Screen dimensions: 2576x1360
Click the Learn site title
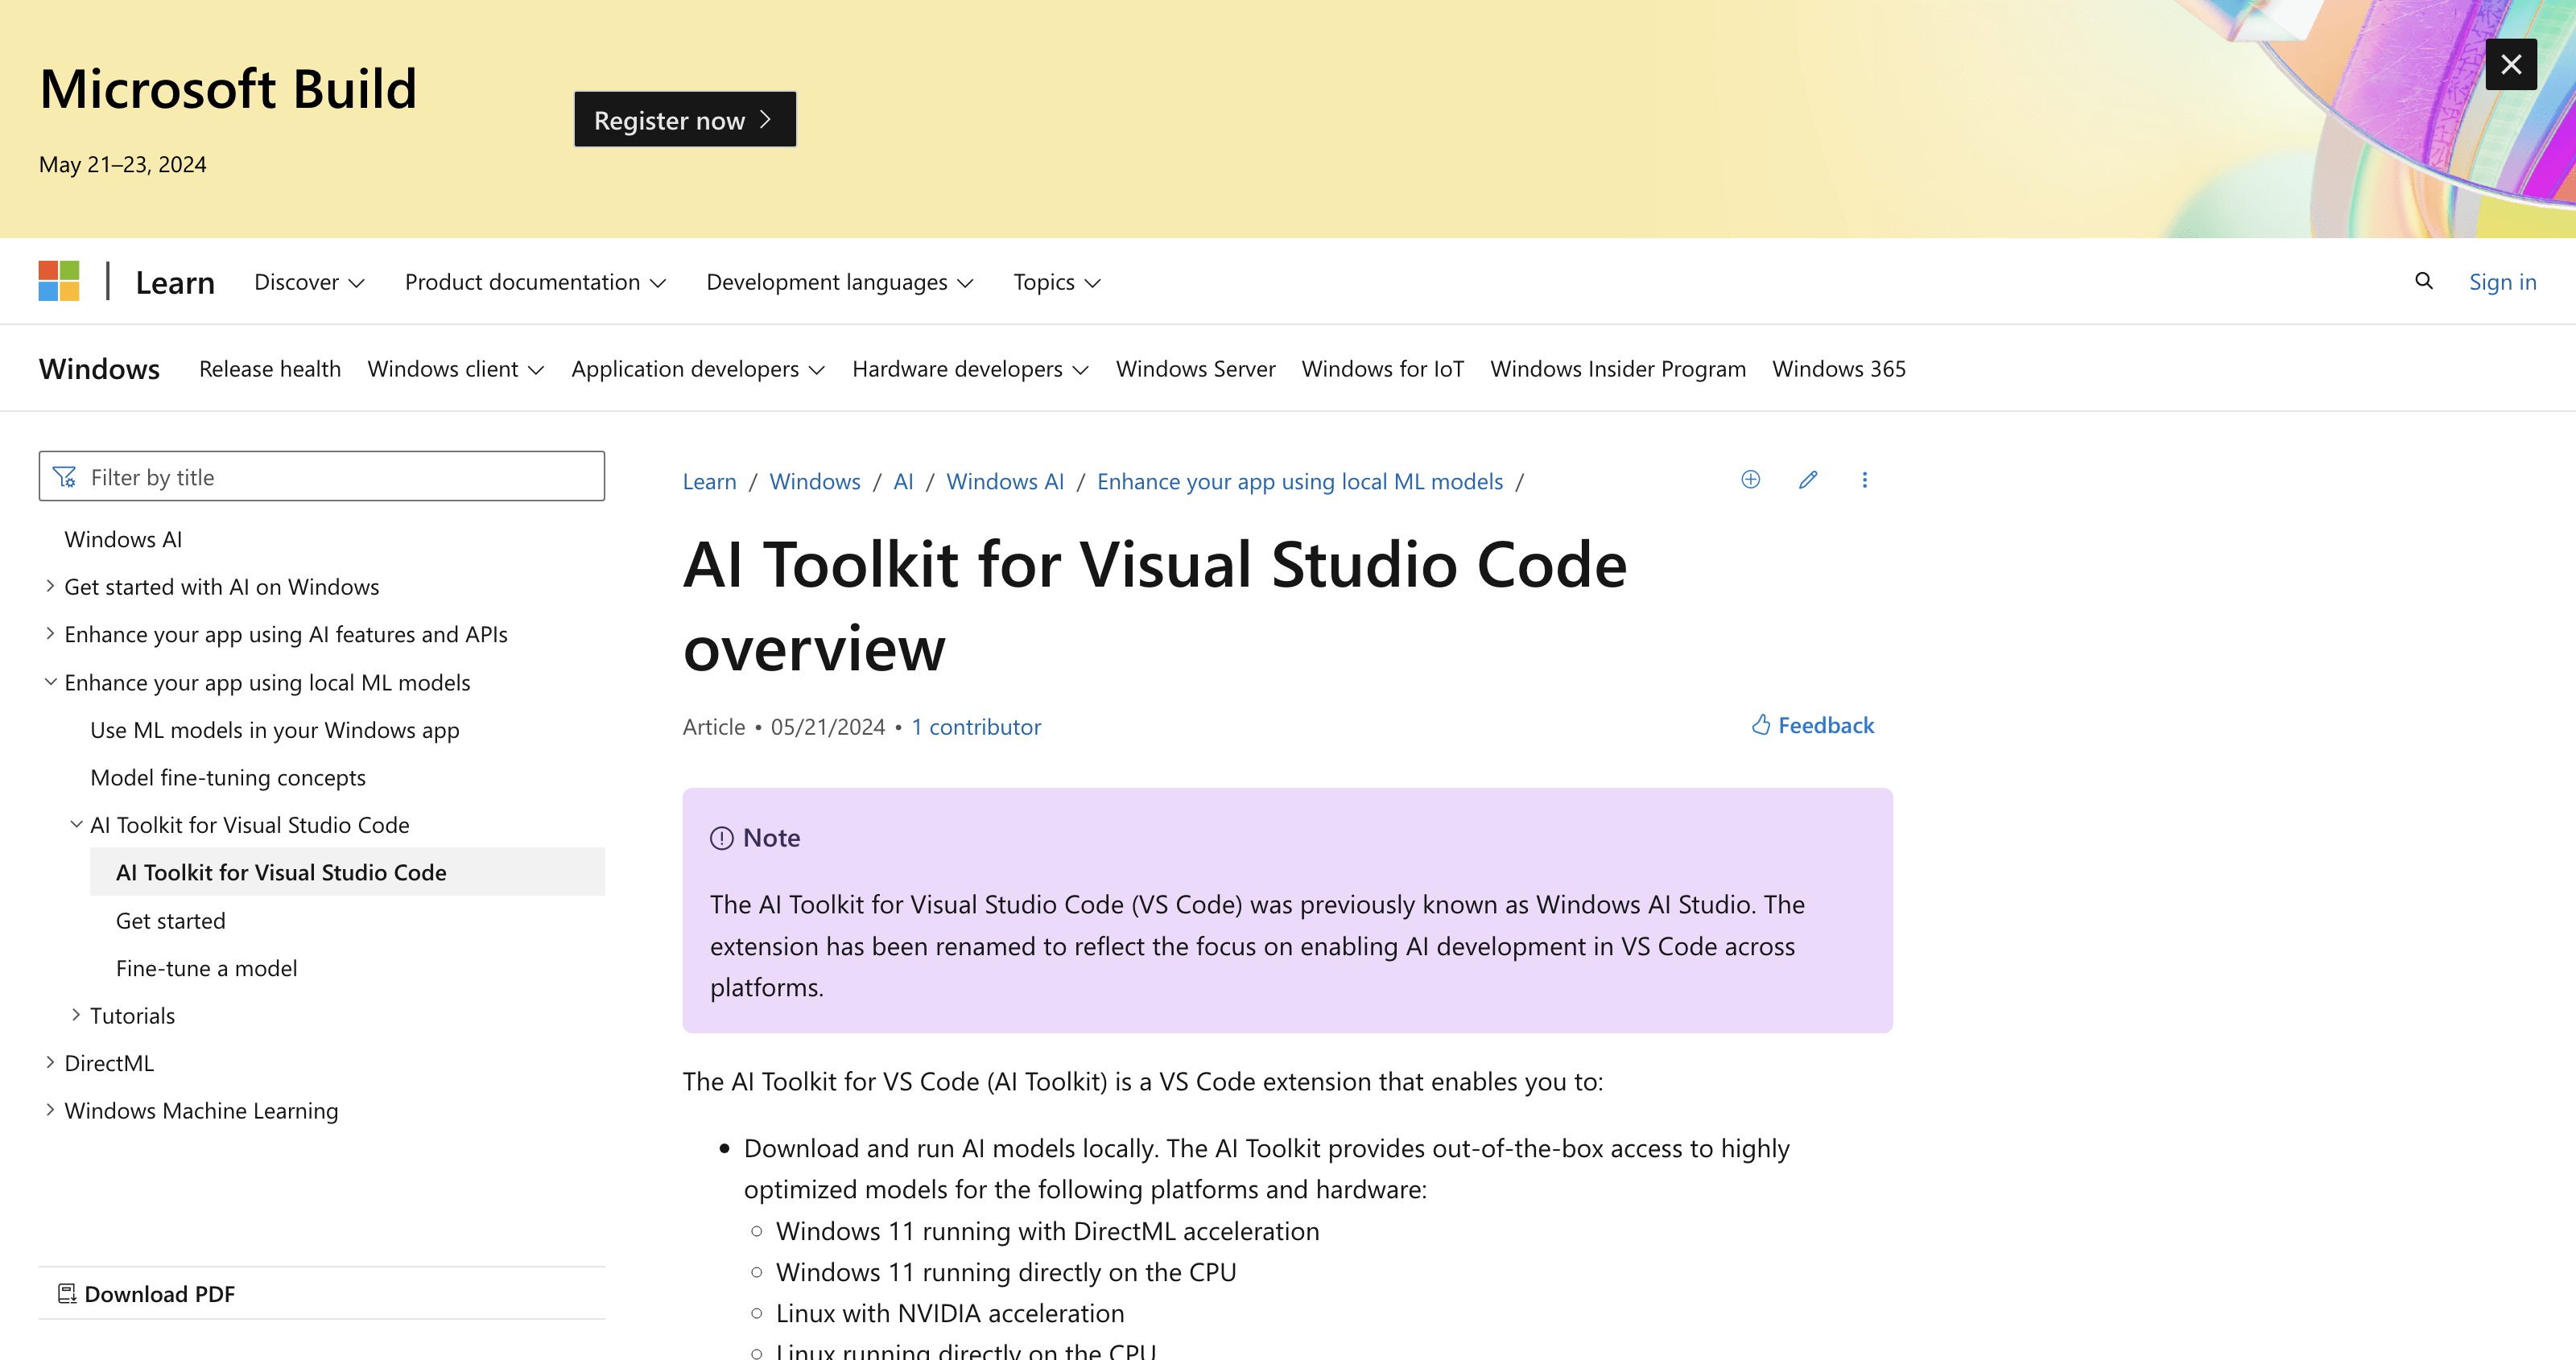pyautogui.click(x=175, y=283)
